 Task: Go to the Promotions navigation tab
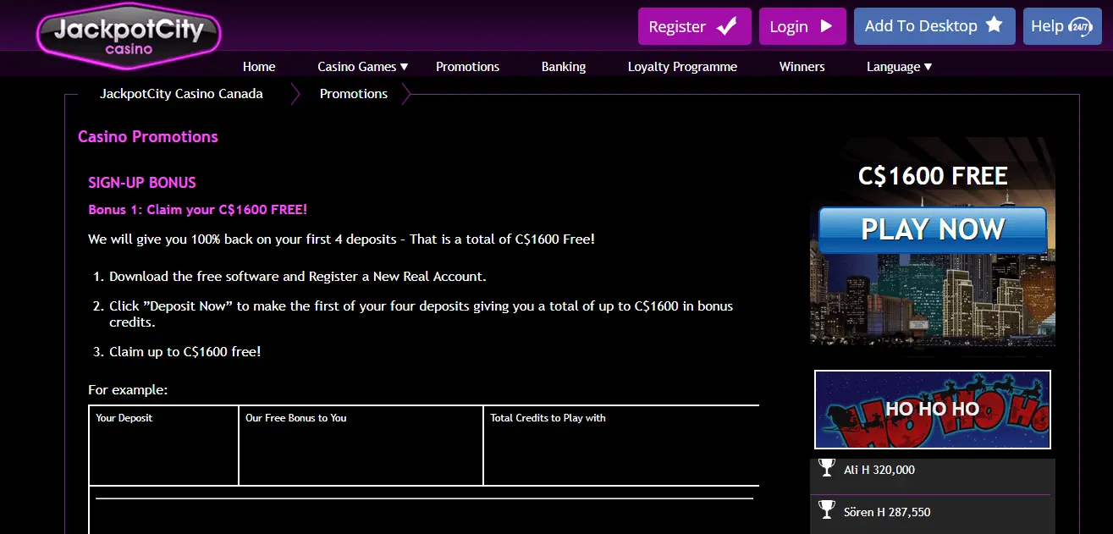467,67
